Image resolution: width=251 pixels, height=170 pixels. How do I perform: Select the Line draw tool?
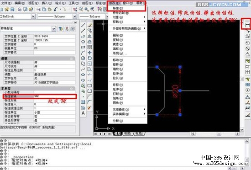83,25
